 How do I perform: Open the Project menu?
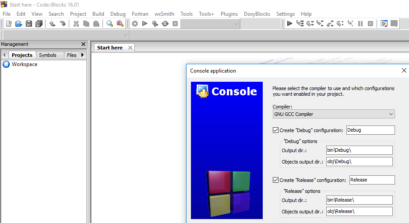[78, 14]
